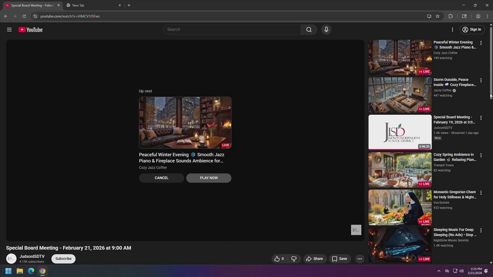The width and height of the screenshot is (493, 277).
Task: Open the network icon in system tray
Action: 455,271
